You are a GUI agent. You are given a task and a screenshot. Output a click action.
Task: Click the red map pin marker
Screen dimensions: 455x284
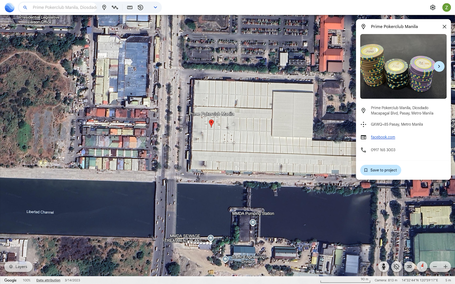click(211, 123)
